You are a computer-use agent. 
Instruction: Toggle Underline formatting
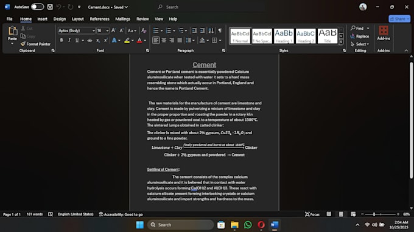[77, 40]
